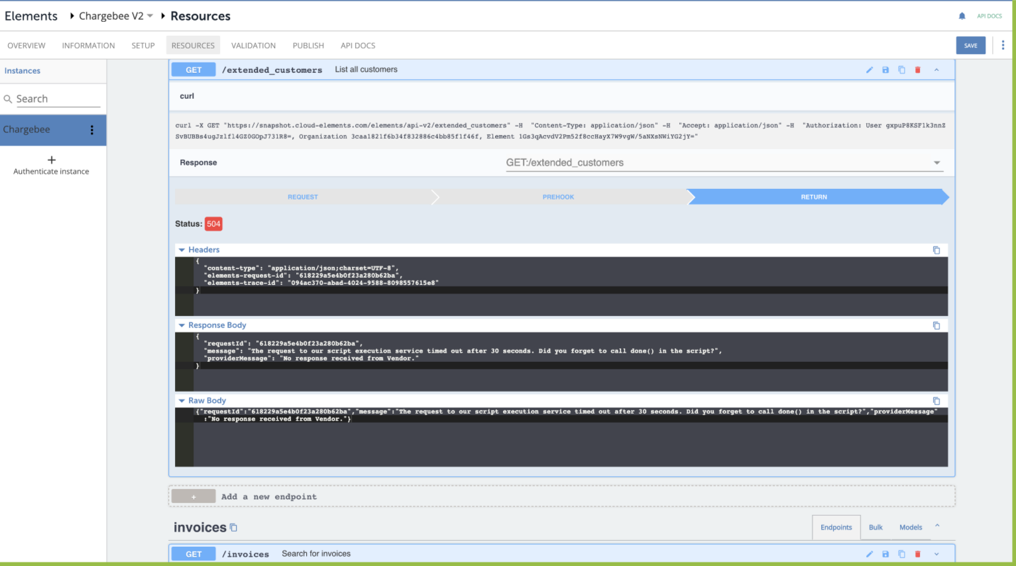The image size is (1016, 566).
Task: Focus the instance Search field
Action: pos(58,99)
